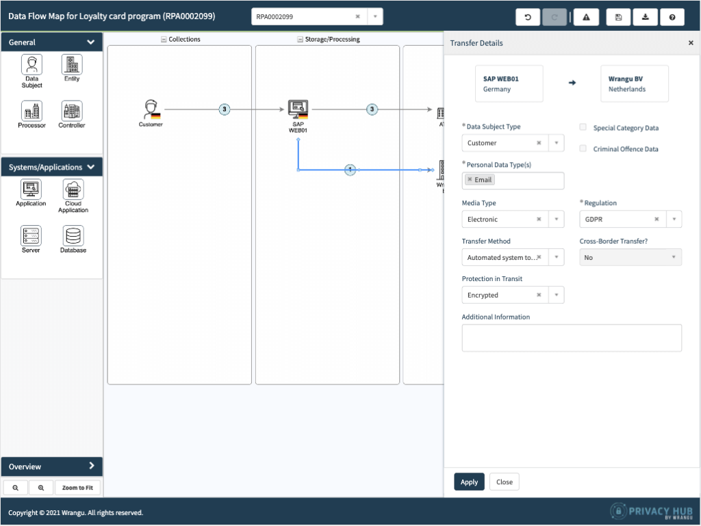
Task: Click the Data Flow Map page title
Action: click(x=112, y=16)
